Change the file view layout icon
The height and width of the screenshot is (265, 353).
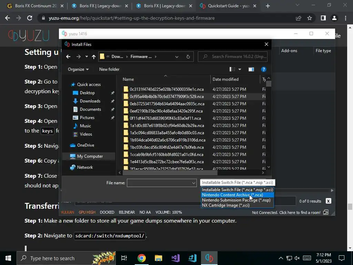coord(232,69)
